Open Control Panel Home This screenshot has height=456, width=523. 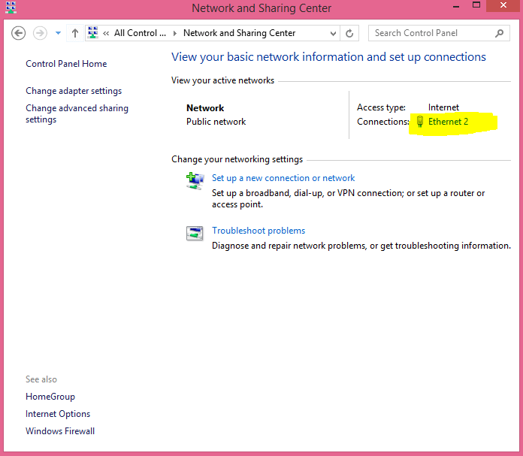[x=66, y=64]
